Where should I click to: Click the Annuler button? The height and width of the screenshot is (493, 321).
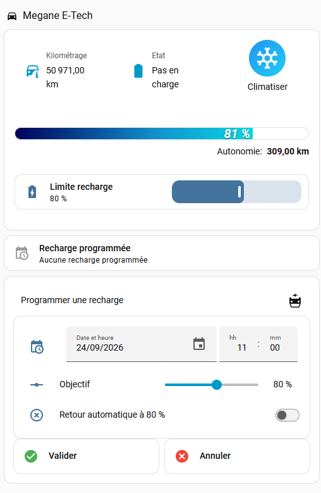[237, 456]
